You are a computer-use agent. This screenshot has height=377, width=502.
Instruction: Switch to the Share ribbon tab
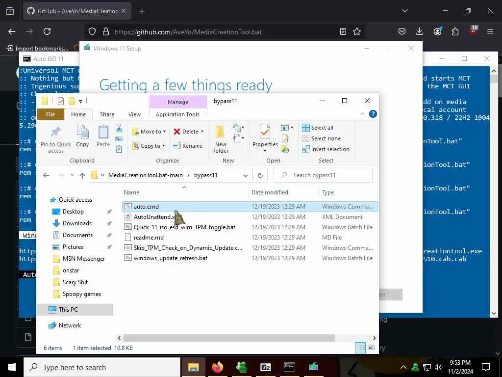[x=107, y=114]
